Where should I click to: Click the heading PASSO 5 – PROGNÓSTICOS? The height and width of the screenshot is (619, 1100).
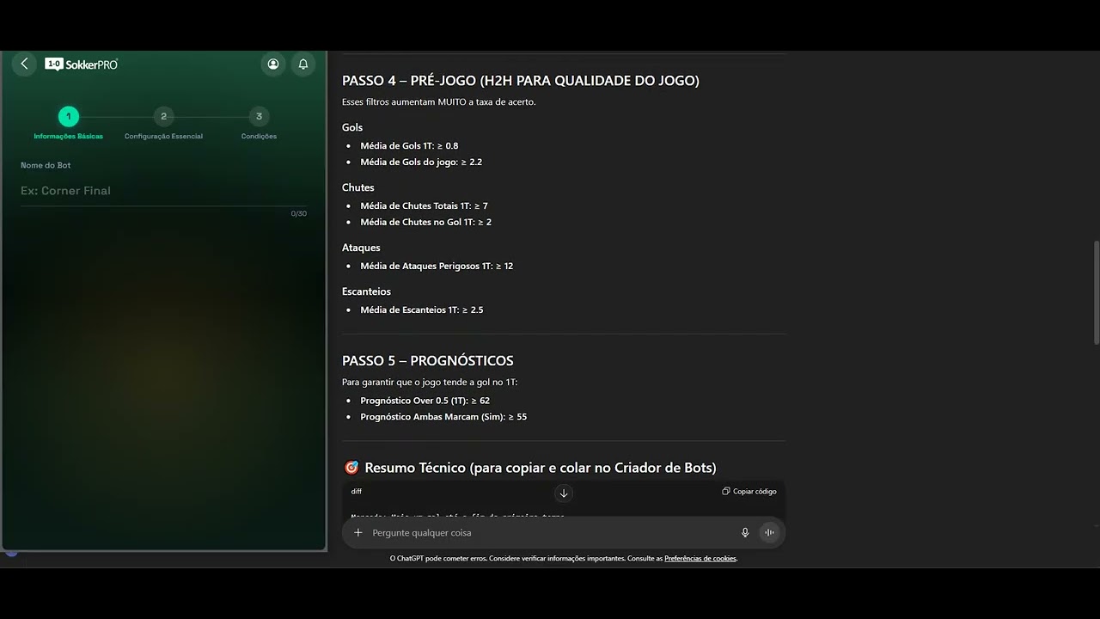click(x=428, y=361)
